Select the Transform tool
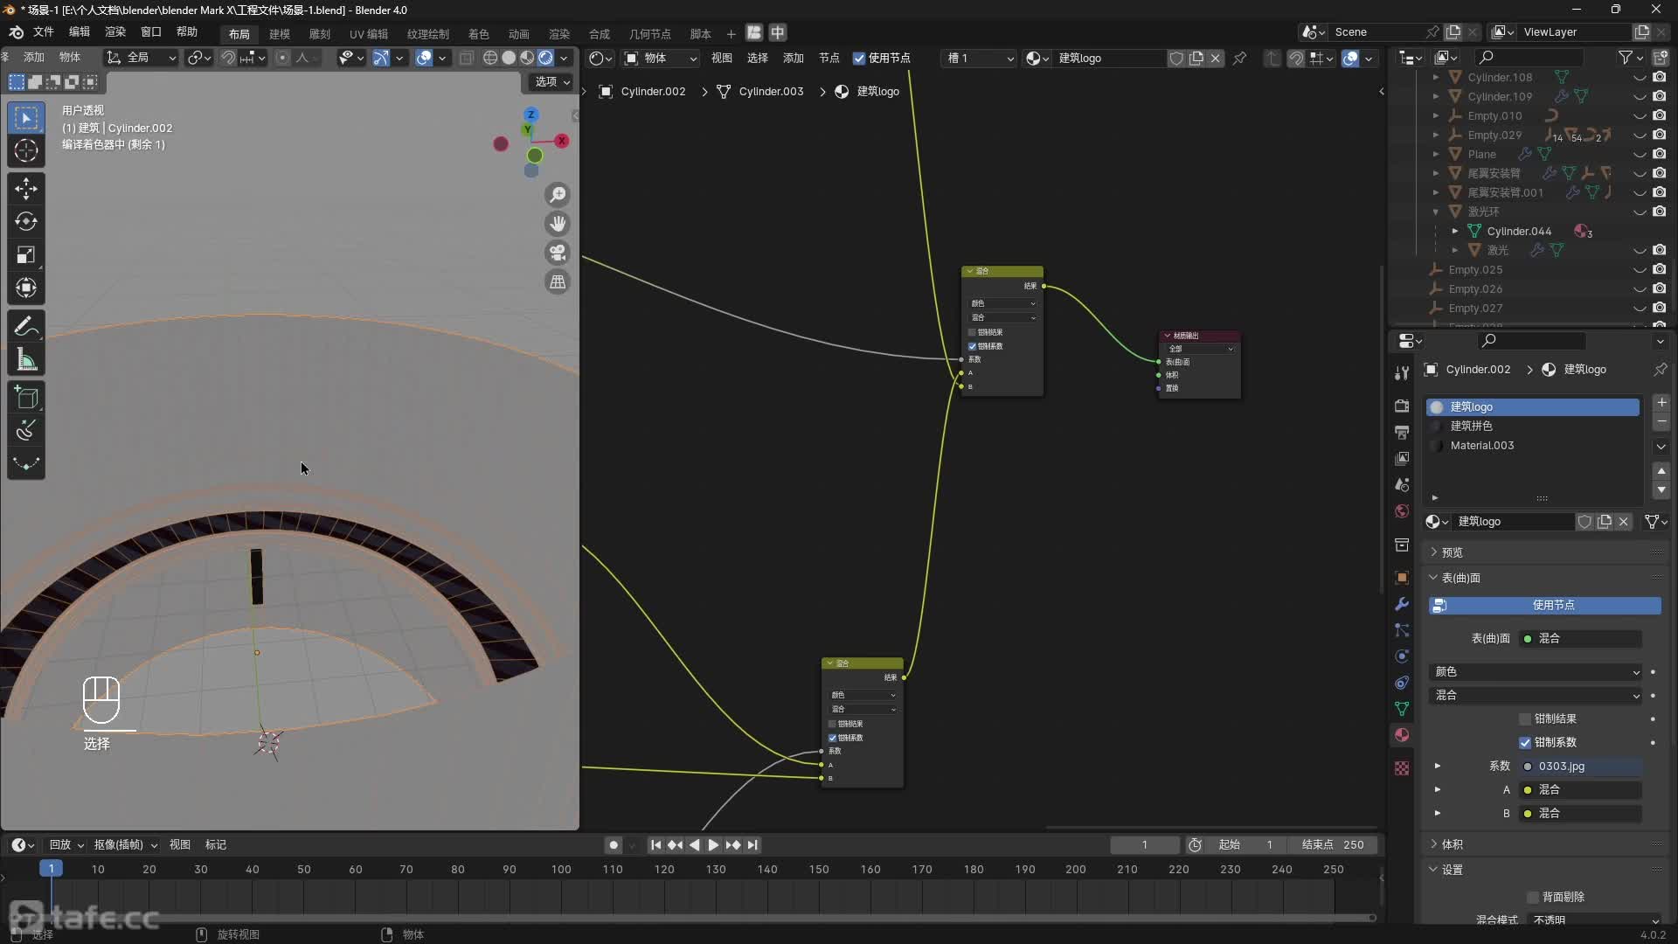 click(x=26, y=288)
